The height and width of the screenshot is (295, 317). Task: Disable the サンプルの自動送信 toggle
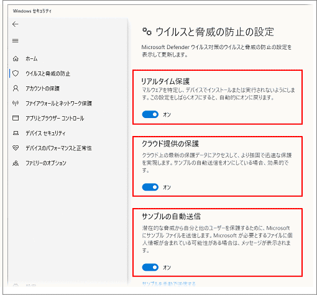pos(150,267)
